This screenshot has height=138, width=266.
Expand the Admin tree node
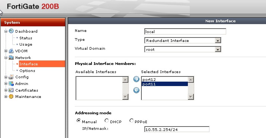(6, 83)
